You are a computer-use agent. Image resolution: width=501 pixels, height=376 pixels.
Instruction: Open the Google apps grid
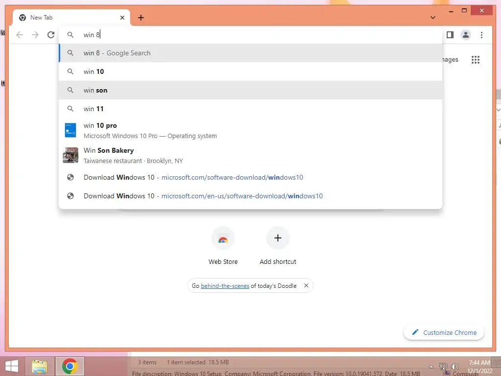click(476, 59)
